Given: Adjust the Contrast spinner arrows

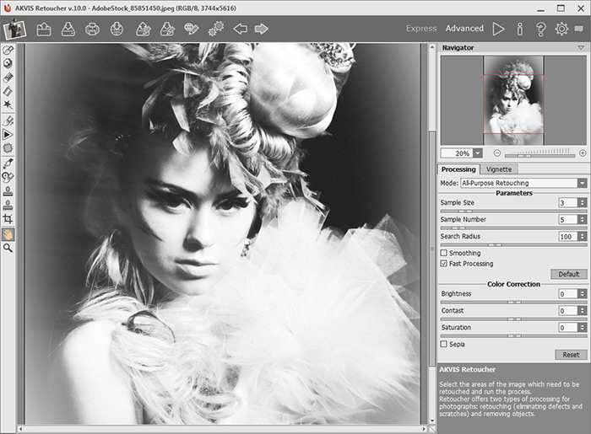Looking at the screenshot, I should pyautogui.click(x=583, y=311).
